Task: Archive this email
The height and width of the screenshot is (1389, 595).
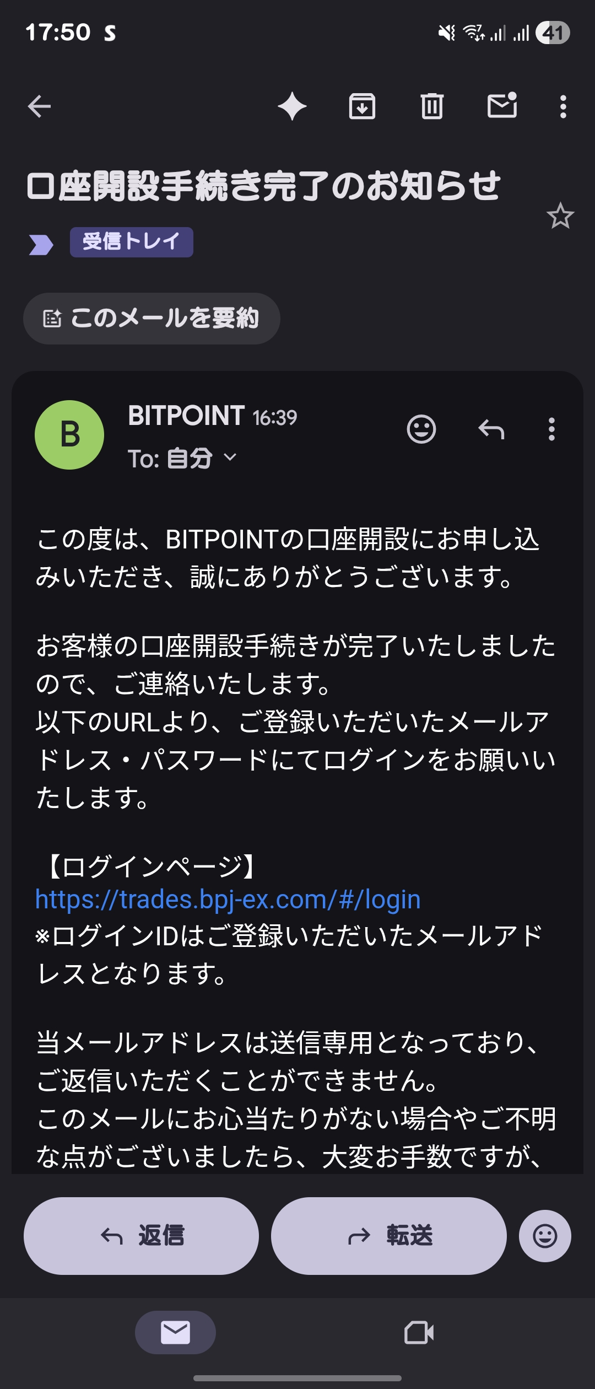Action: (362, 106)
